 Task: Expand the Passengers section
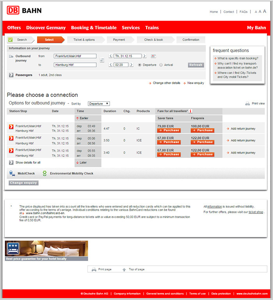point(11,75)
